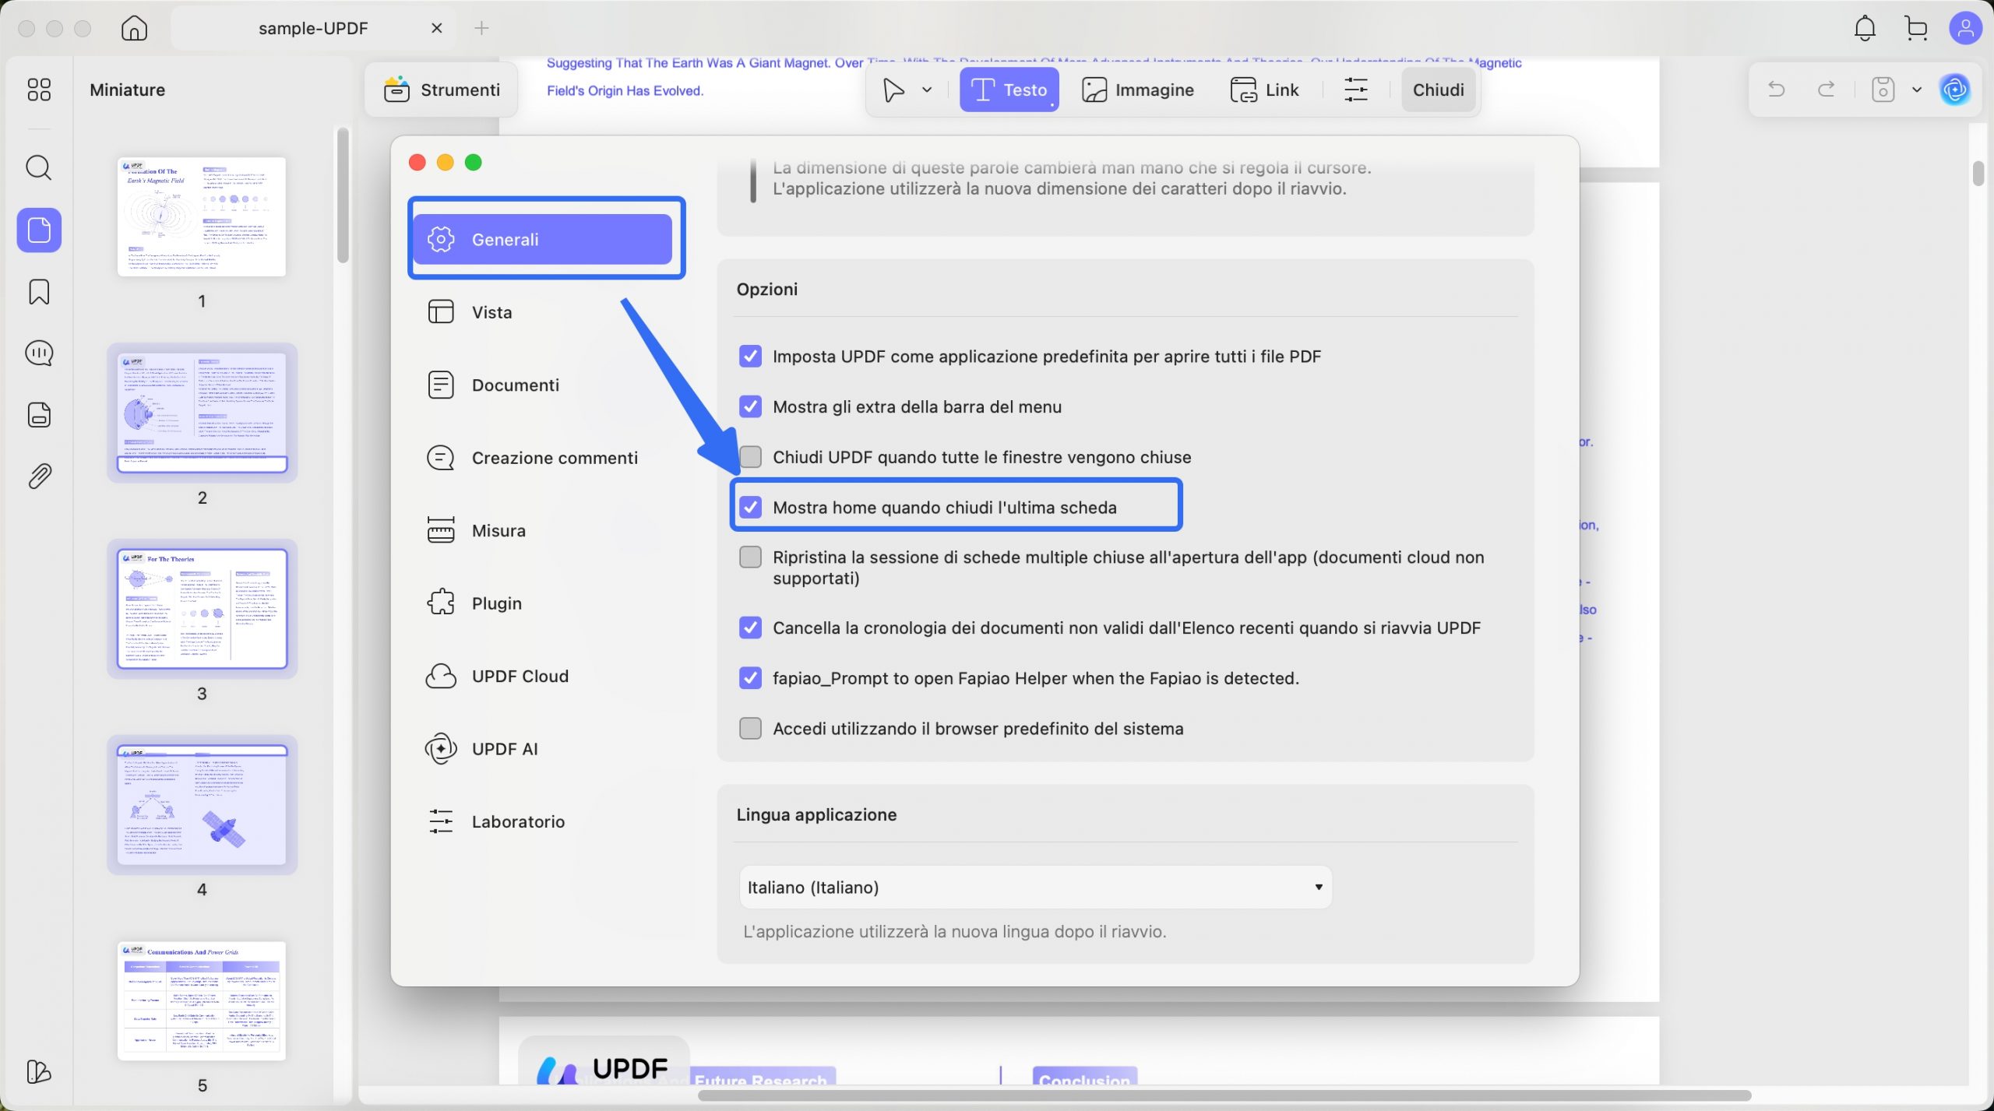The height and width of the screenshot is (1111, 1994).
Task: Select page 3 thumbnail
Action: [202, 609]
